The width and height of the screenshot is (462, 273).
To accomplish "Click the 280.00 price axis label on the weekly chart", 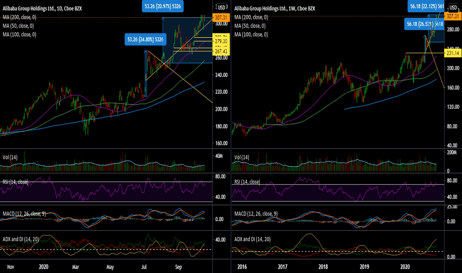I will click(x=453, y=29).
